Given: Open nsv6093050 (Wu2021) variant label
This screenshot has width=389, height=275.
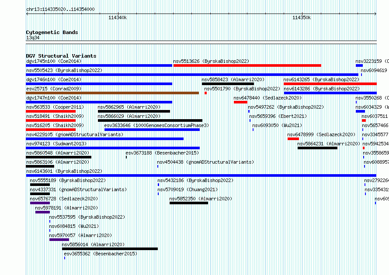Looking at the screenshot, I should (277, 125).
